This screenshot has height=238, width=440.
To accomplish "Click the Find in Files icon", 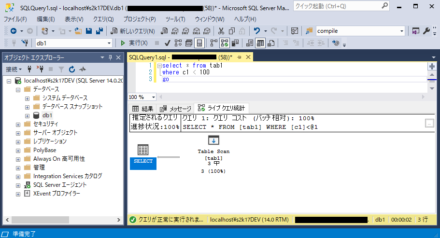I will pos(309,31).
